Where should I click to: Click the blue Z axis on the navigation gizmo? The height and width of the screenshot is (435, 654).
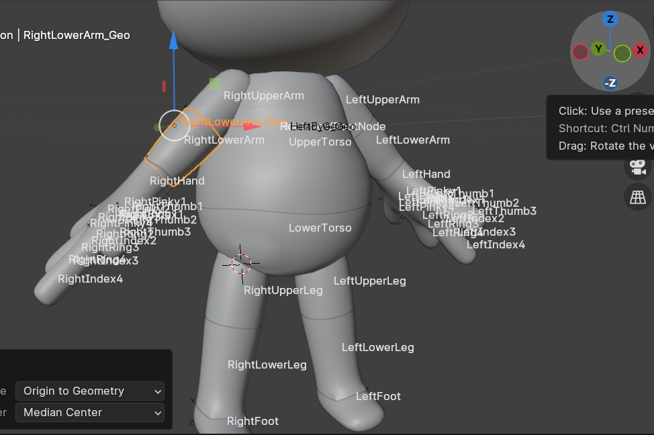pos(610,19)
